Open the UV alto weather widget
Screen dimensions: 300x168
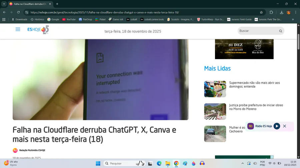11,163
